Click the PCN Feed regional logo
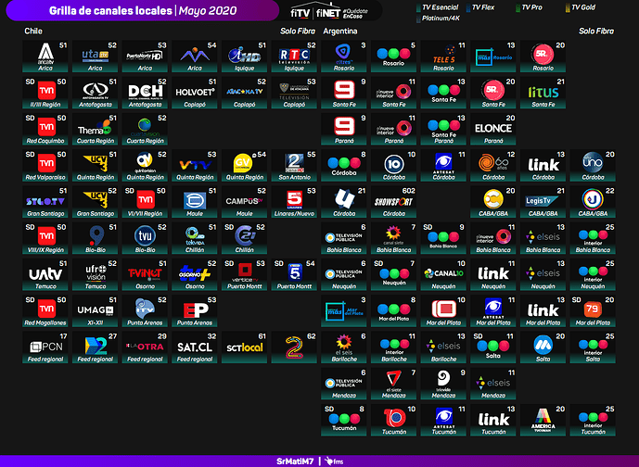 46,347
